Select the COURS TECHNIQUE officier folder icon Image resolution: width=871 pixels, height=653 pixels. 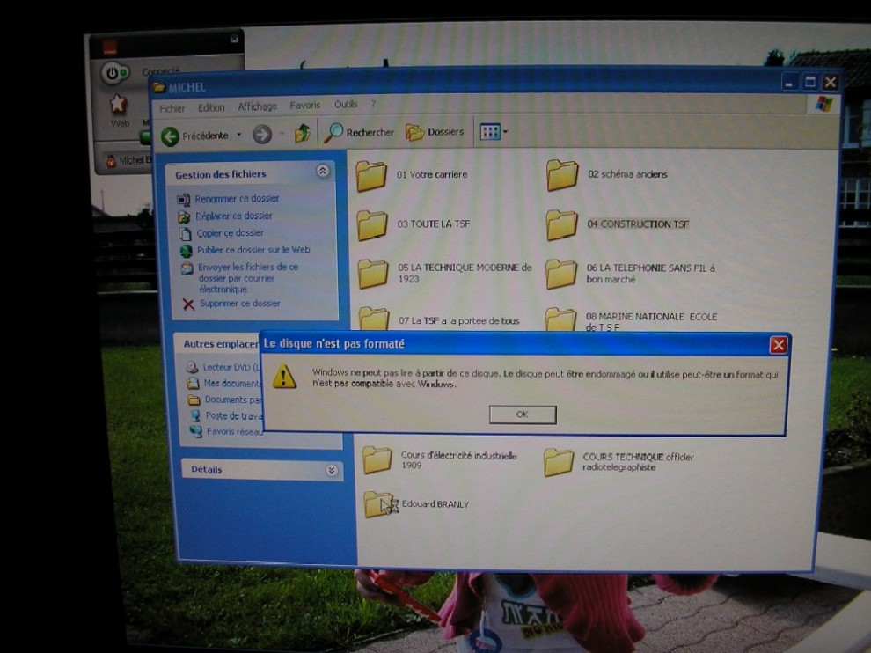click(559, 462)
